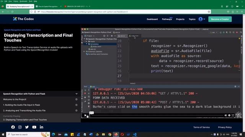Open the Welcome to the Project! lesson
This screenshot has width=245, height=137.
pyautogui.click(x=15, y=99)
